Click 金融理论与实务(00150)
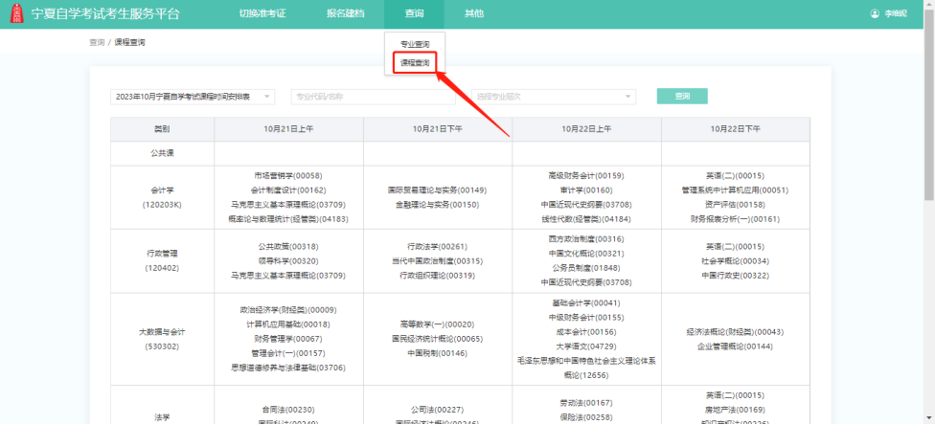Image resolution: width=935 pixels, height=447 pixels. click(x=437, y=205)
